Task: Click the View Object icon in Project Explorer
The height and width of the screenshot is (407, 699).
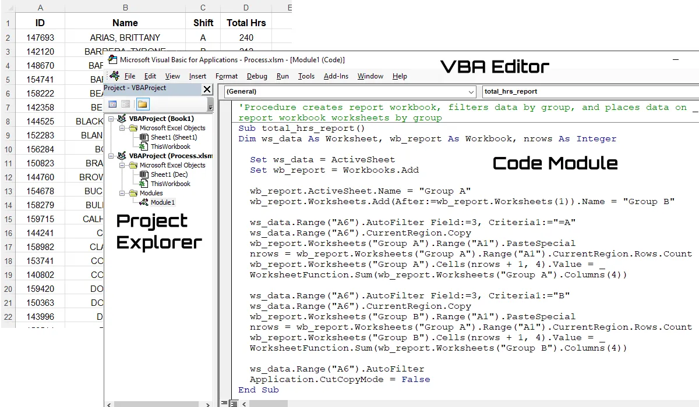Action: pos(126,104)
